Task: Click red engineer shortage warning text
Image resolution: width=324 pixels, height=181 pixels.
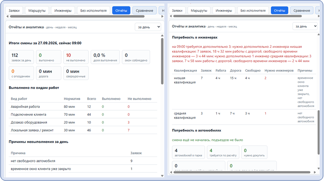Action: (242, 54)
